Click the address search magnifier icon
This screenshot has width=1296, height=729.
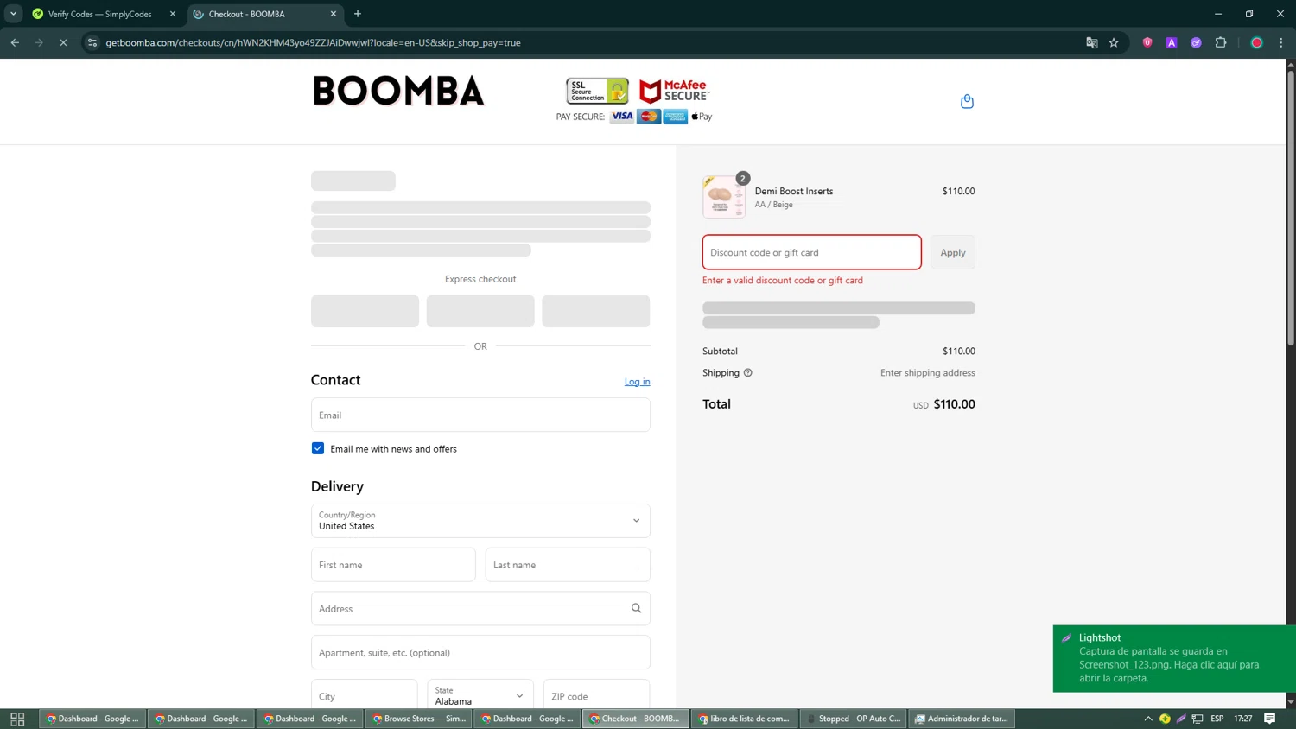636,608
